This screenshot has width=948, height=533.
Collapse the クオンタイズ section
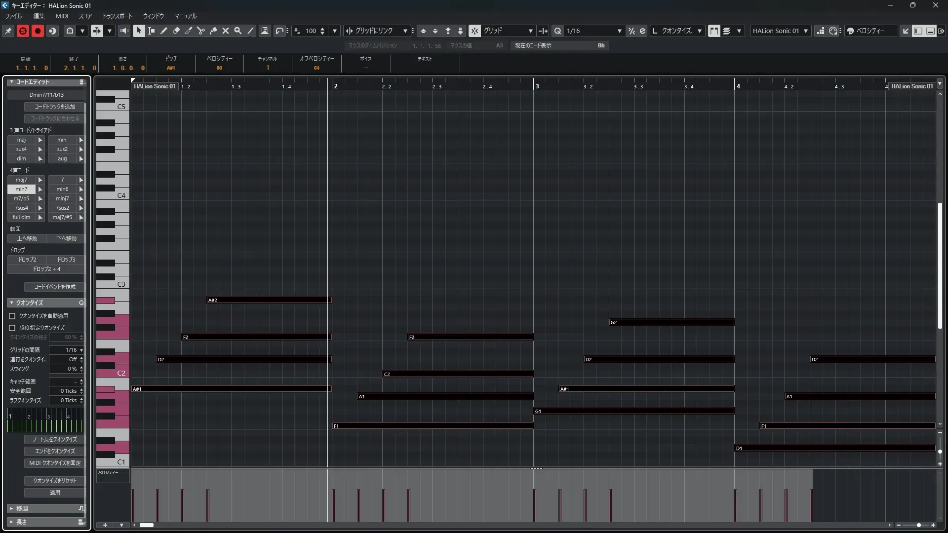[11, 303]
